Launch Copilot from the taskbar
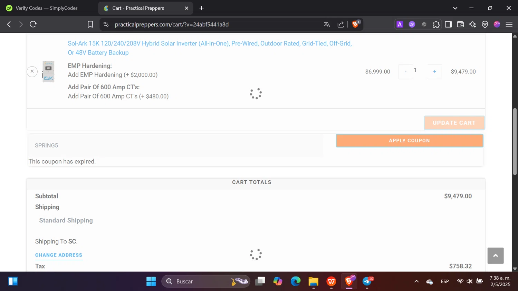518x291 pixels. pyautogui.click(x=278, y=281)
